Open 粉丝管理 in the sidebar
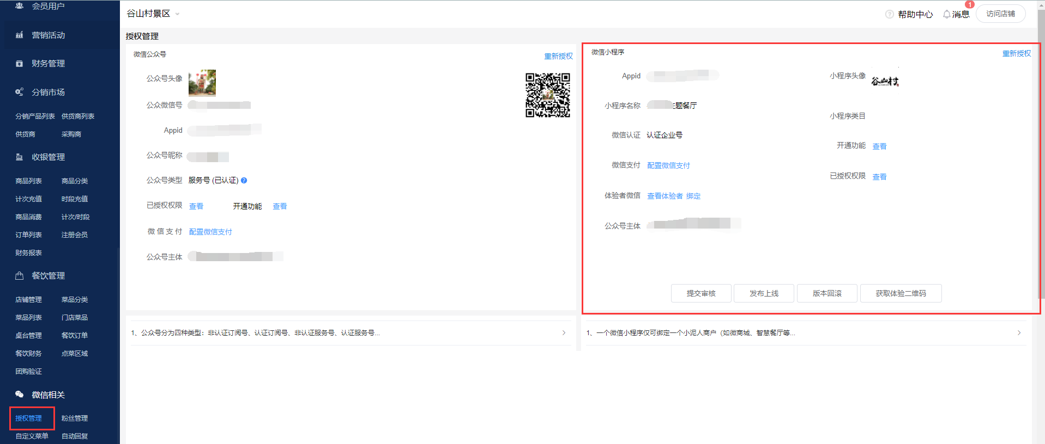1045x444 pixels. tap(75, 418)
